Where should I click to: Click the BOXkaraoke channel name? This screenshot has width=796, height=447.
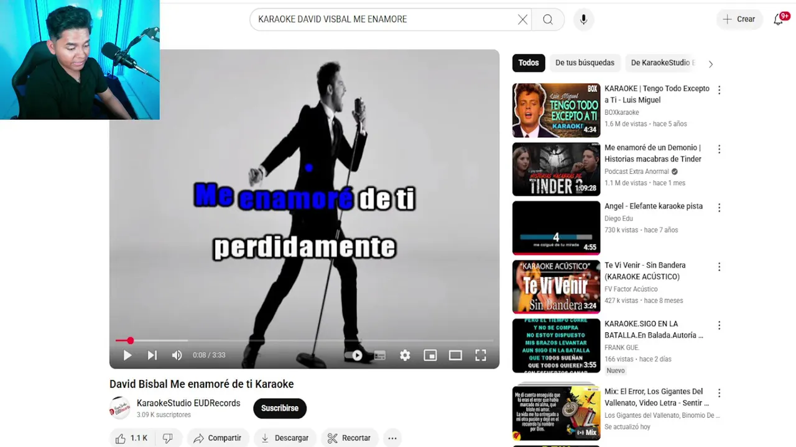[622, 112]
